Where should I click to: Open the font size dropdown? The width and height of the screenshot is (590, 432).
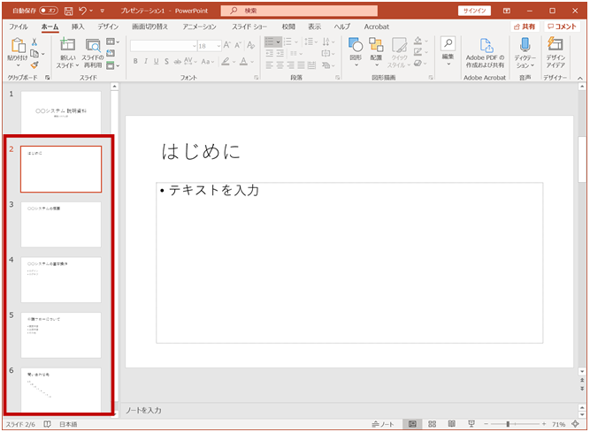pos(217,45)
